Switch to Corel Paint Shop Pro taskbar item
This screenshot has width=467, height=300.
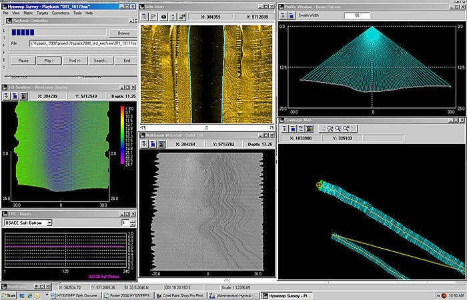(x=181, y=296)
